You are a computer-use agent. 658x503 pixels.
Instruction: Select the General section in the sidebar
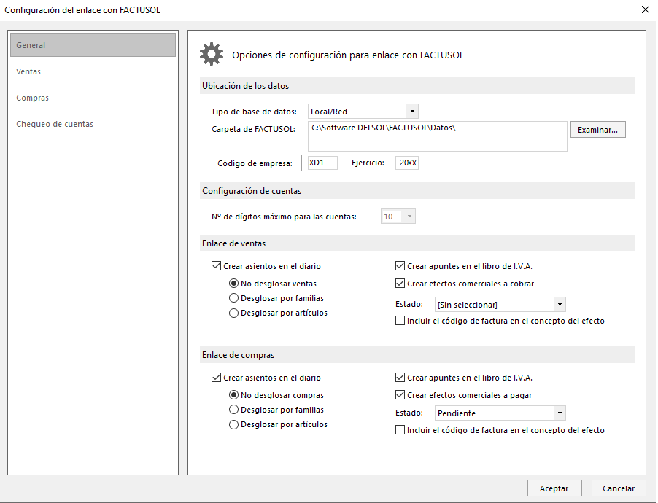pos(93,45)
